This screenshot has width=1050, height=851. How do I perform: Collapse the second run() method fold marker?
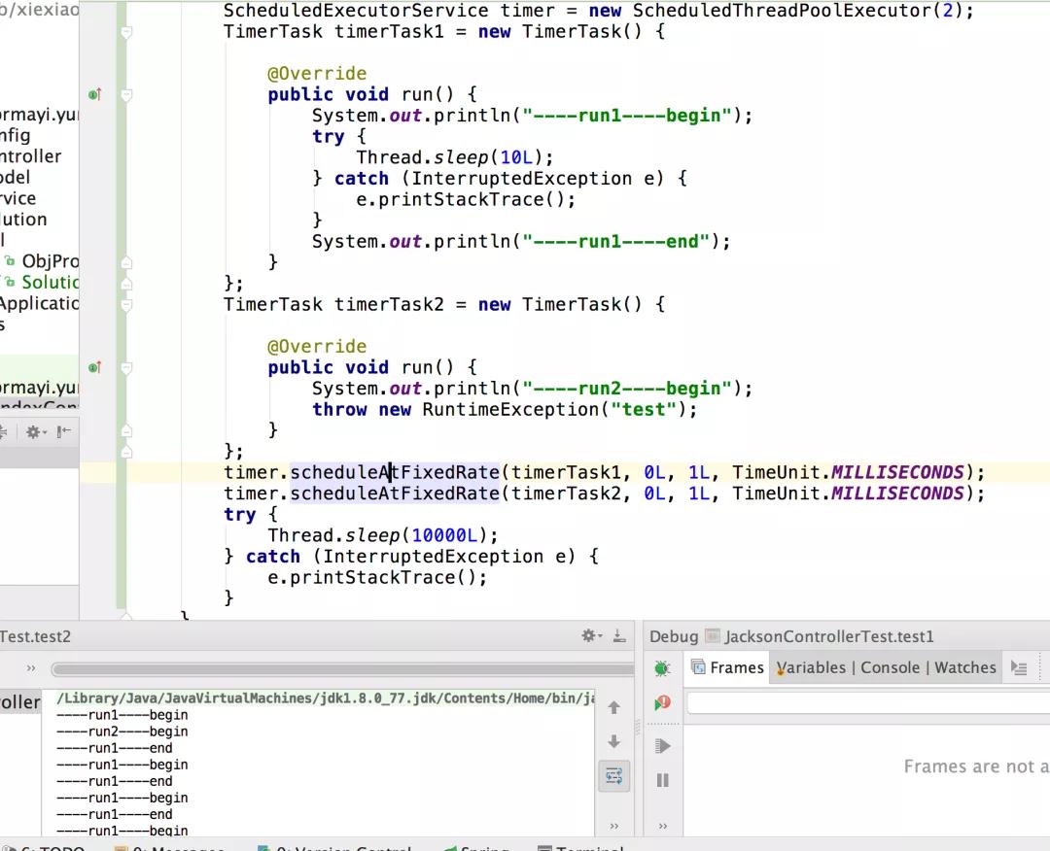[x=125, y=368]
